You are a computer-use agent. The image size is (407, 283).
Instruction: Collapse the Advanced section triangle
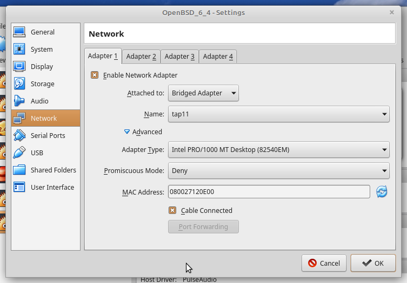[x=127, y=132]
